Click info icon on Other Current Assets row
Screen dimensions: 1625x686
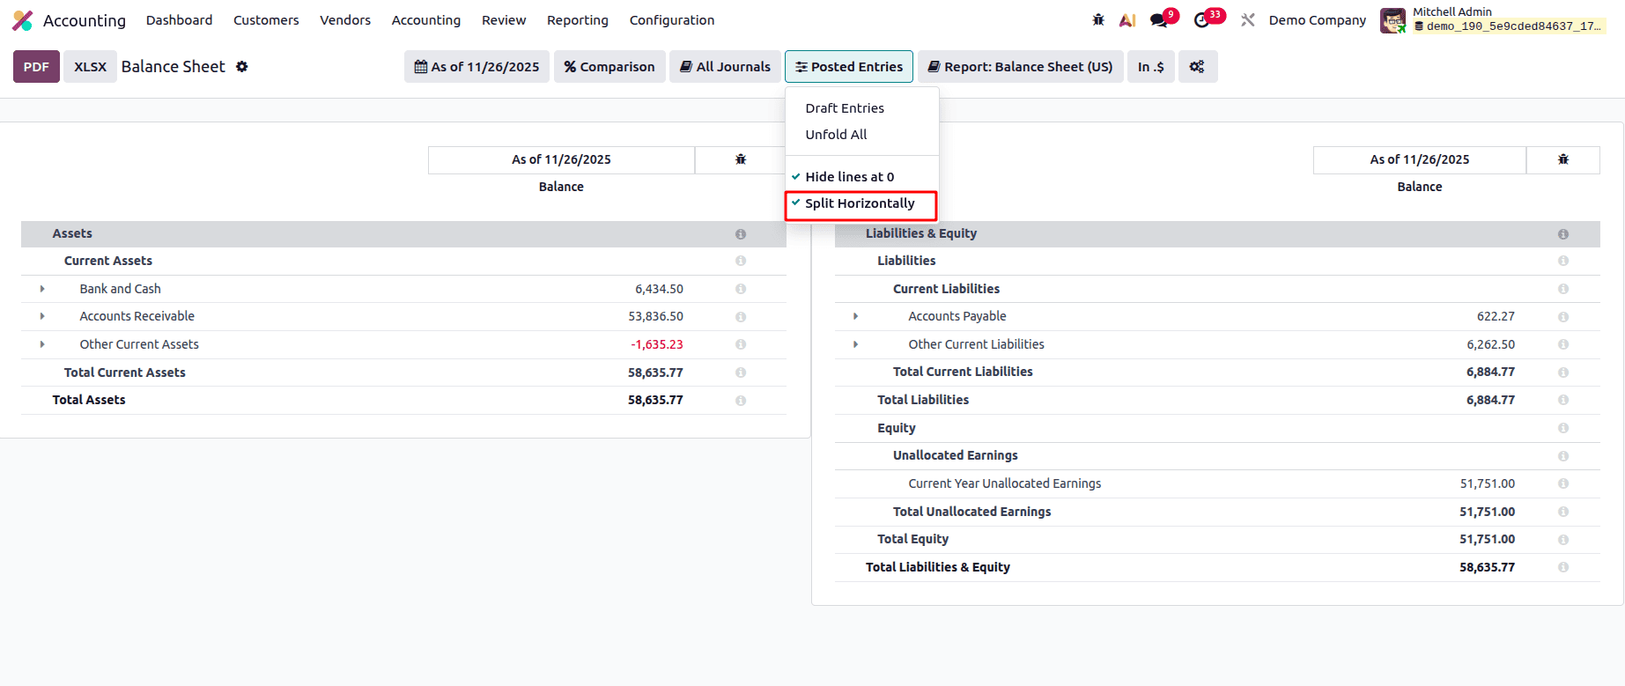coord(741,344)
